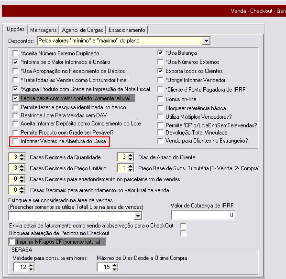Decrease decimals for arredondamento no parcelamento de vendas
286x279 pixels.
[x=22, y=181]
